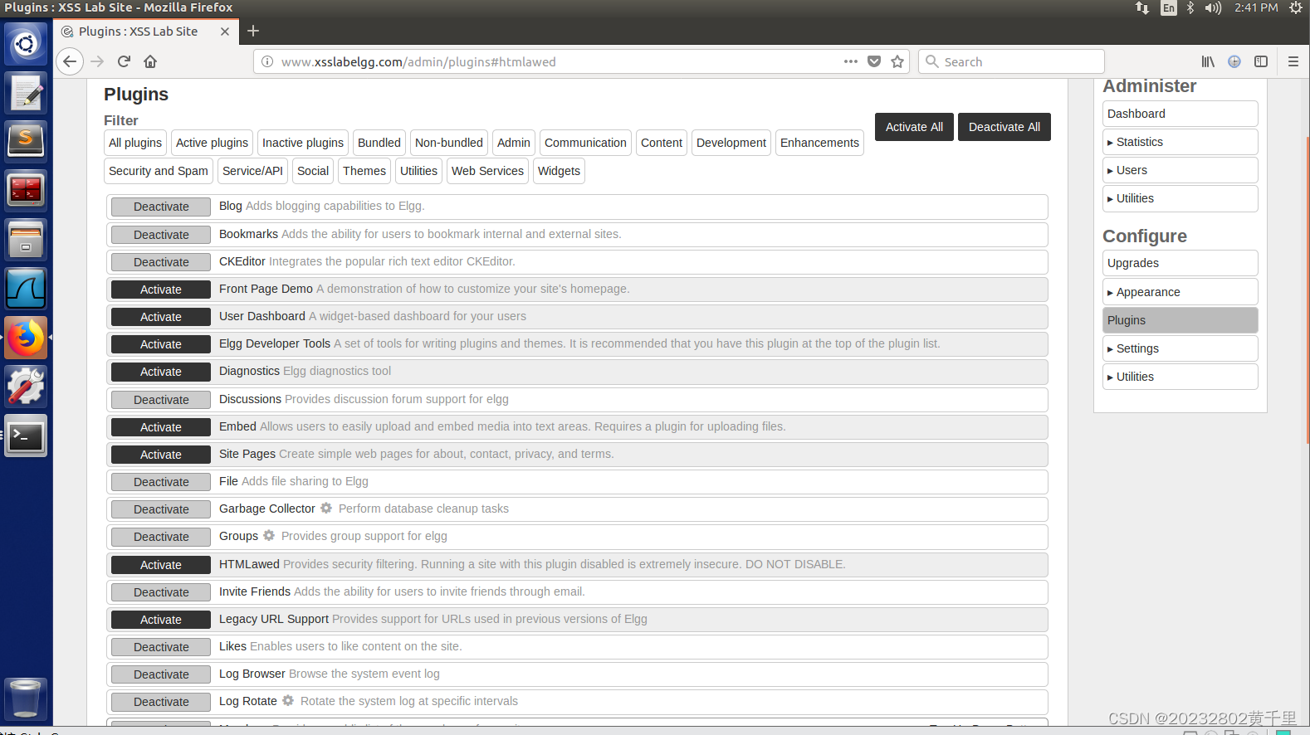This screenshot has height=735, width=1310.
Task: Filter by Active plugins
Action: click(212, 143)
